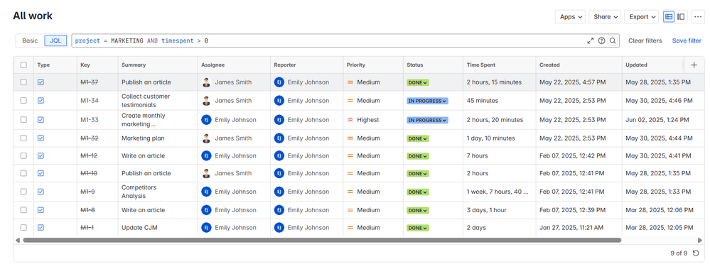Switch to Basic search mode

(x=31, y=40)
